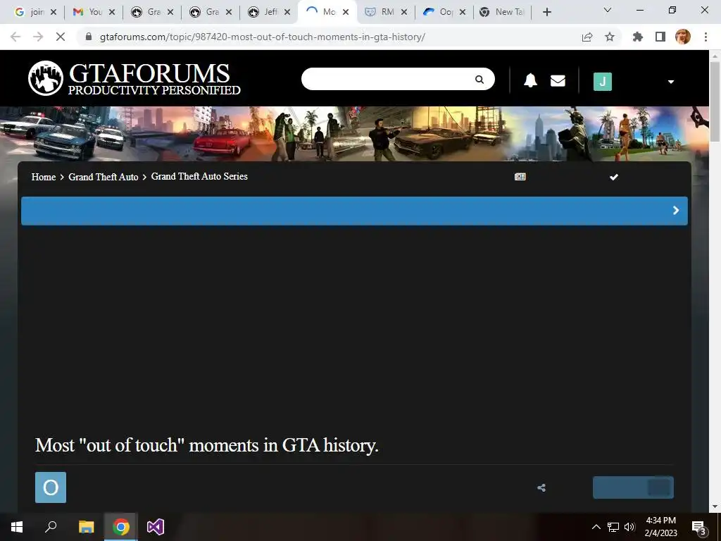Click Chrome icon in taskbar
Screen dimensions: 721x541
point(121,527)
